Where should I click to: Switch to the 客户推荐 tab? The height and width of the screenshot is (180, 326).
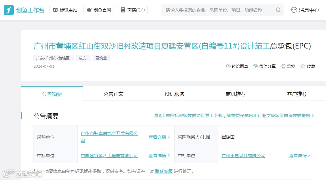point(297,94)
